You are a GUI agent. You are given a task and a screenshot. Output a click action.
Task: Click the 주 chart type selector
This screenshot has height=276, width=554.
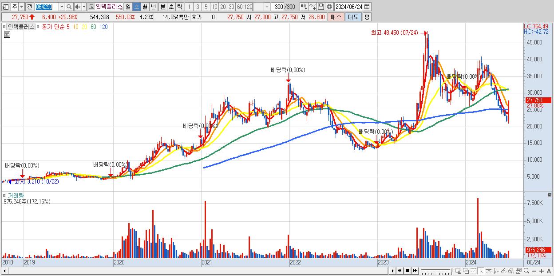pos(15,7)
